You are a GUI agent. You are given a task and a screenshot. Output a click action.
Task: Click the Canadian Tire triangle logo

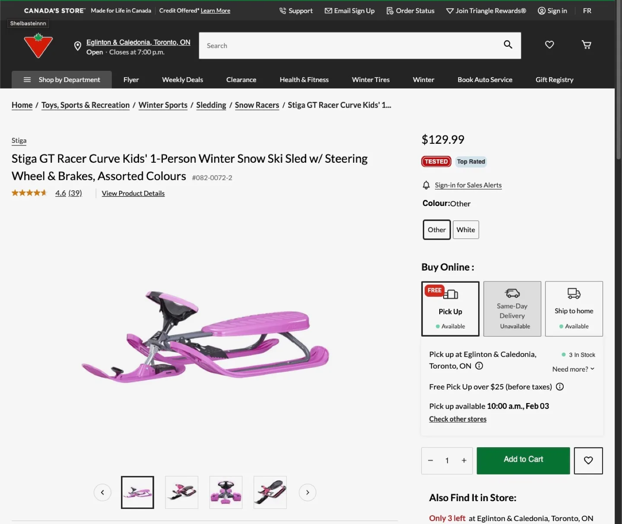point(38,45)
